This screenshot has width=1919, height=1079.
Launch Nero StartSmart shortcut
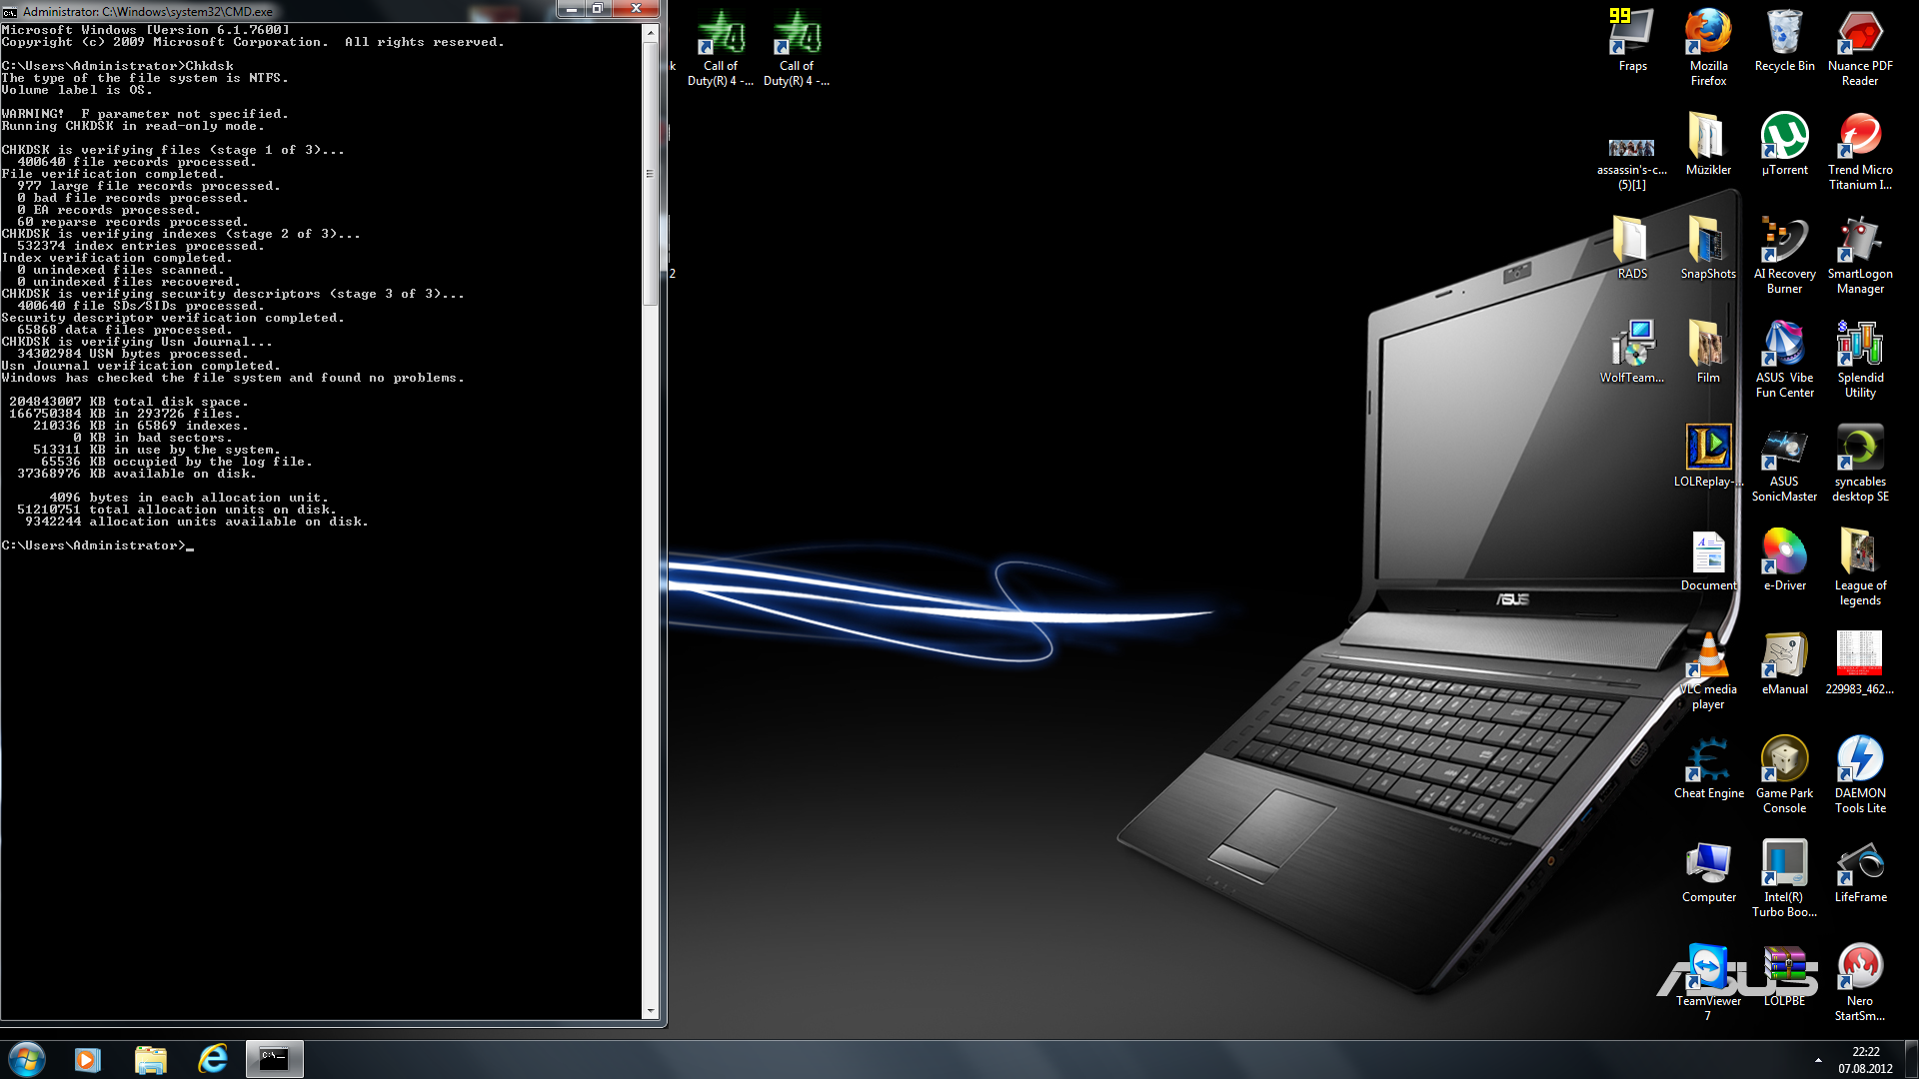click(1860, 982)
